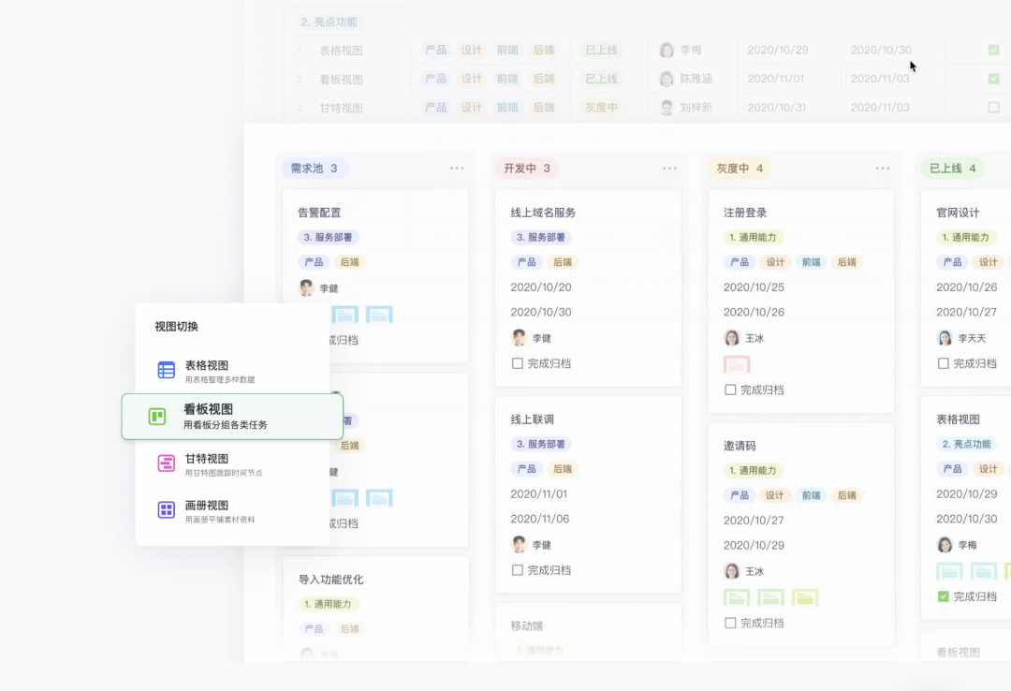The image size is (1011, 691).
Task: Click 李健 avatar on 线上域名服务 card
Action: coord(519,337)
